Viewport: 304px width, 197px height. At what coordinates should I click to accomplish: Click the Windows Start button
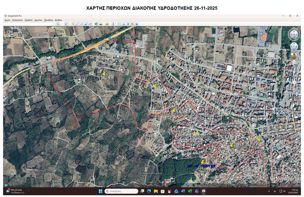click(100, 191)
